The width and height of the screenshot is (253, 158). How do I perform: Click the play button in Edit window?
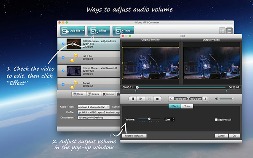tap(141, 99)
